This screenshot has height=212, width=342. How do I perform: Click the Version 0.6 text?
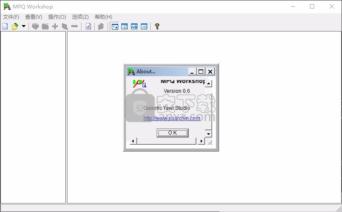[x=177, y=91]
